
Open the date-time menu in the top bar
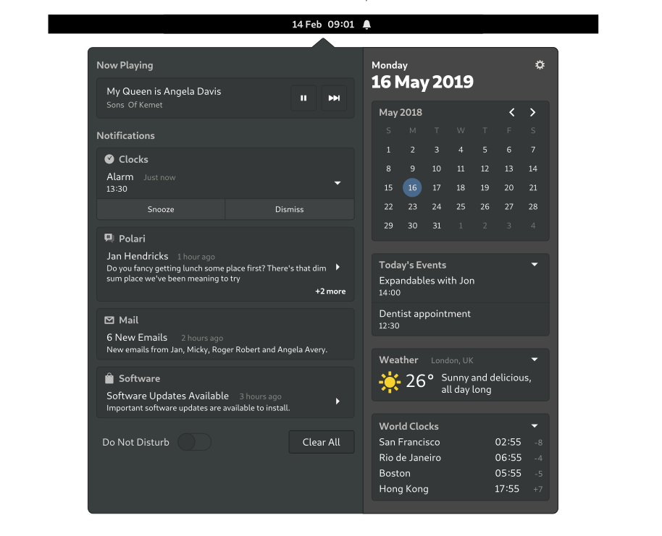[x=323, y=24]
